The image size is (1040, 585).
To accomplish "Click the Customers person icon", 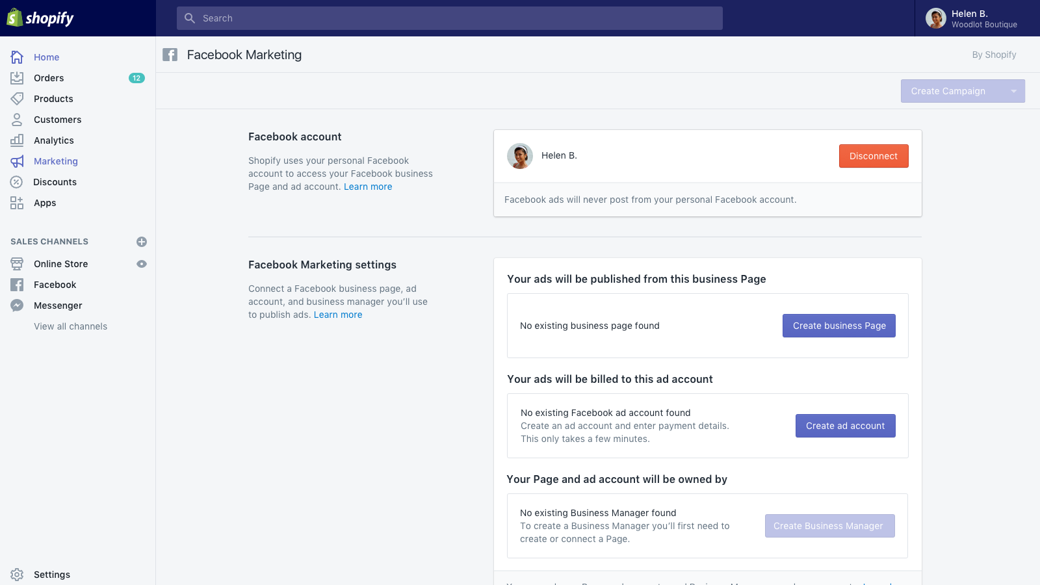I will 17,120.
